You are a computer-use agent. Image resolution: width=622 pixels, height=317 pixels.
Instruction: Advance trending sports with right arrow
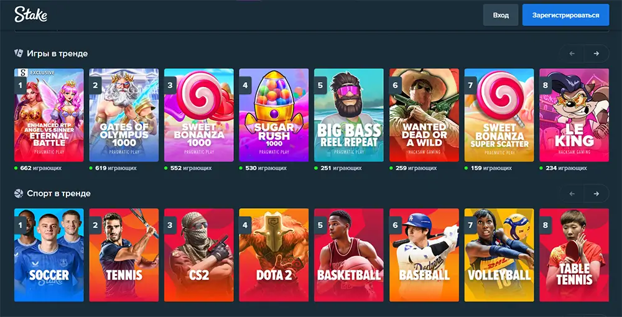596,193
